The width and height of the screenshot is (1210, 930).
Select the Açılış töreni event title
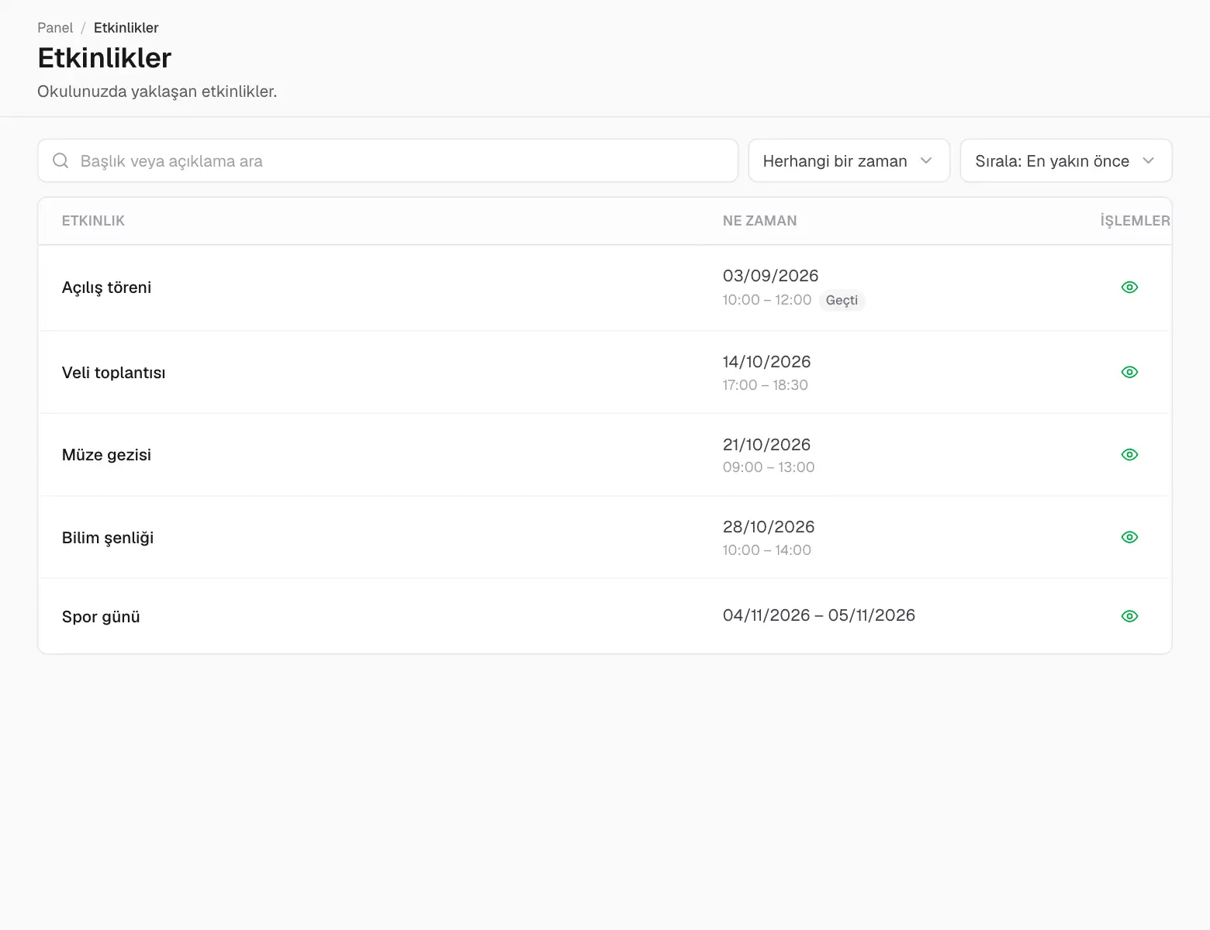pos(106,288)
